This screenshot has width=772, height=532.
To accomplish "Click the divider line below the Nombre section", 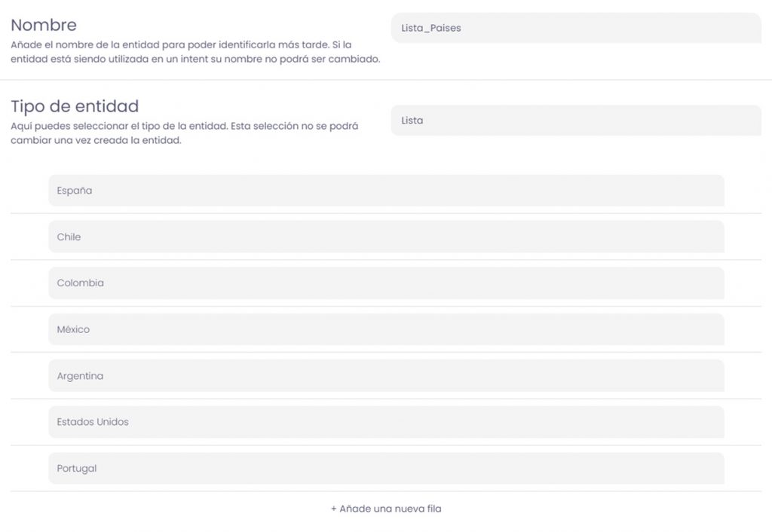I will pyautogui.click(x=386, y=80).
